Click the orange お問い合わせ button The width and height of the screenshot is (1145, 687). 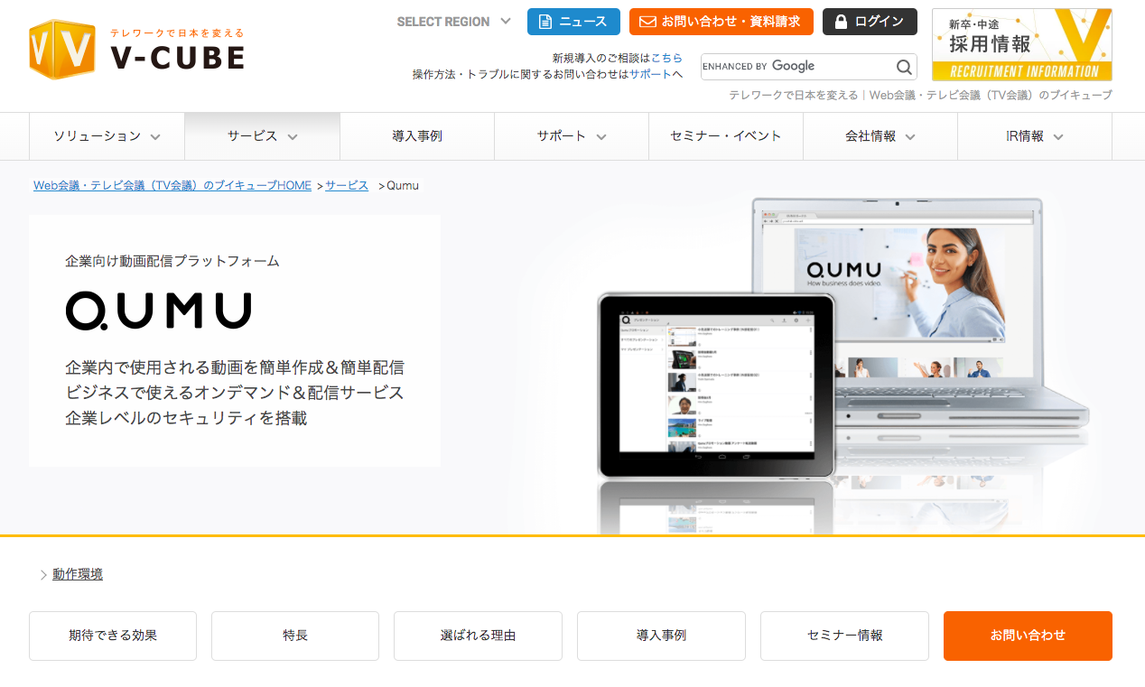(1028, 636)
